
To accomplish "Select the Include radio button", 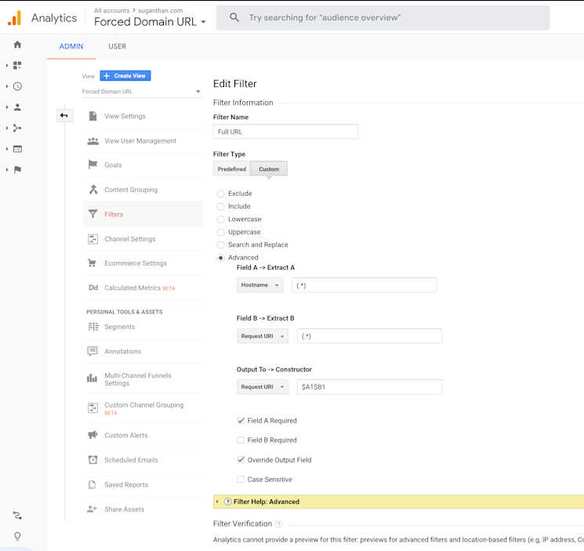I will coord(221,207).
